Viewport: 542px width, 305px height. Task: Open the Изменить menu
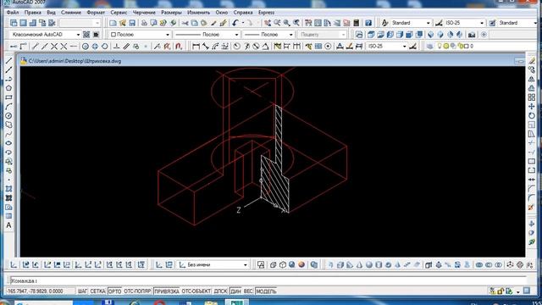(x=198, y=13)
